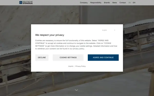Open the Responsibility menu

pyautogui.click(x=96, y=3)
